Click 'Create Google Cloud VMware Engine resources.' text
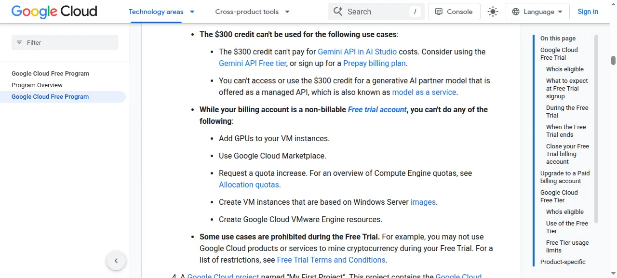The width and height of the screenshot is (617, 278). pos(300,219)
